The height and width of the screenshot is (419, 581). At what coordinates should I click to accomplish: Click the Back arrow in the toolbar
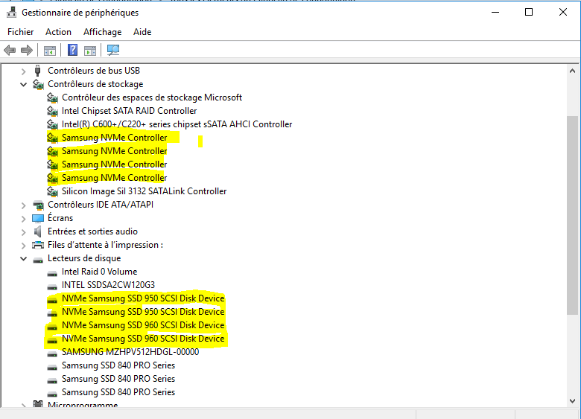coord(10,50)
